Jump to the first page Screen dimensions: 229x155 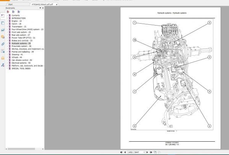(121, 152)
